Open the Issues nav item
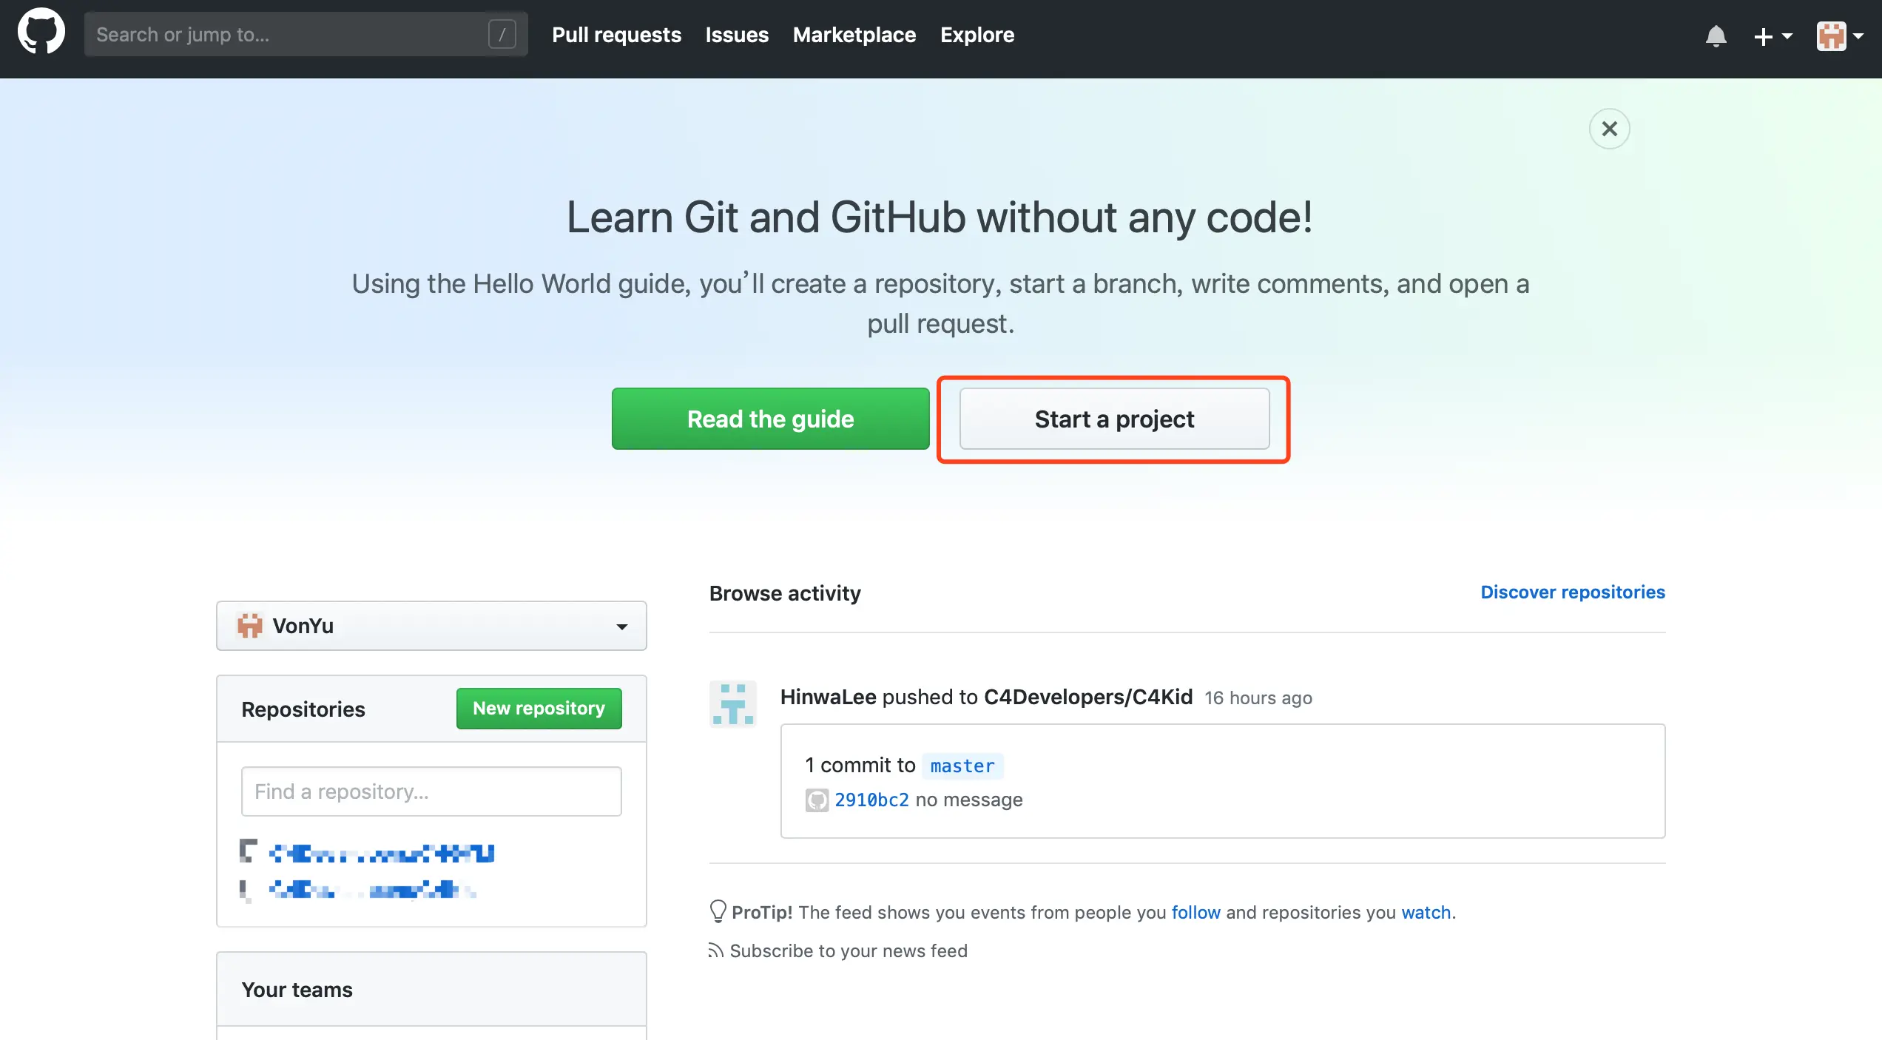1882x1040 pixels. tap(737, 35)
